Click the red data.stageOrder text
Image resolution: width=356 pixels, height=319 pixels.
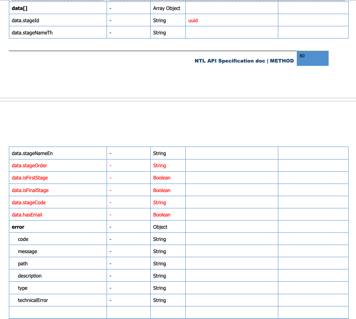tap(30, 165)
